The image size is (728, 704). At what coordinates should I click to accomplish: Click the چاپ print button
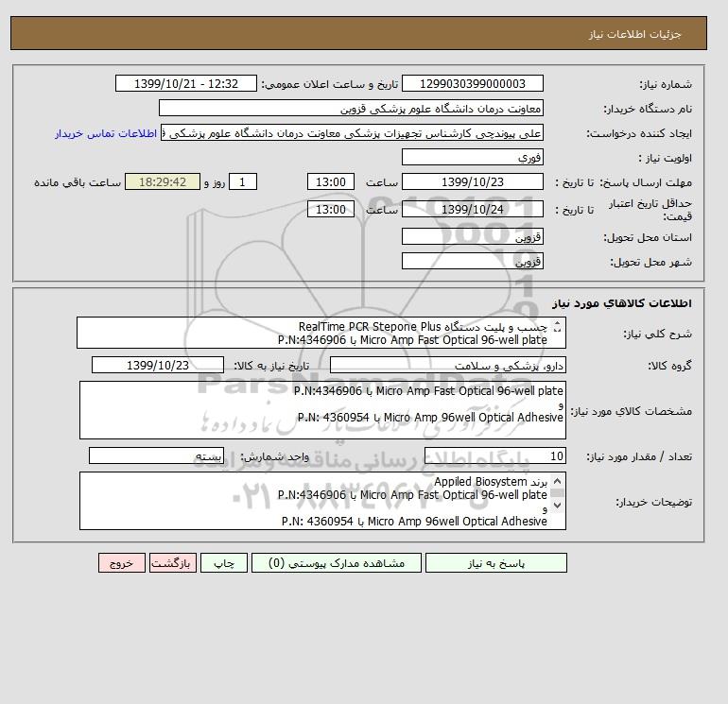coord(224,563)
